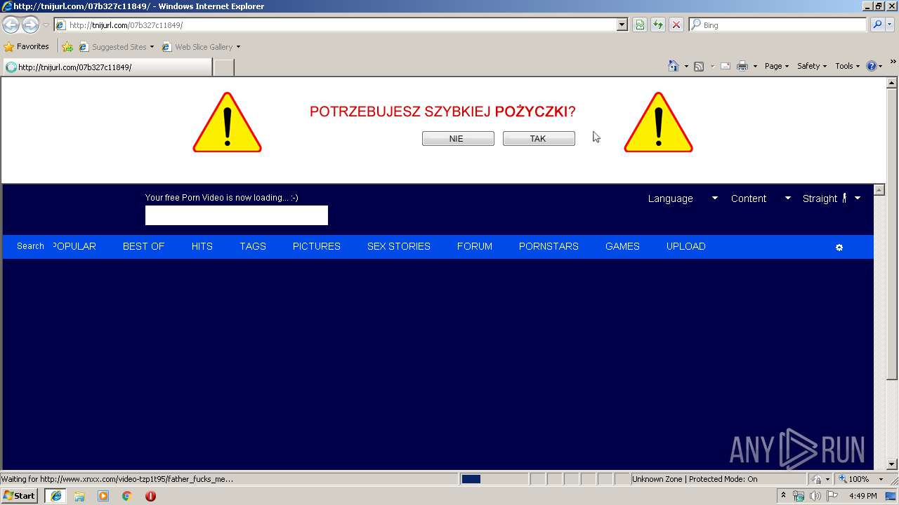Open RSS feeds icon
This screenshot has width=899, height=505.
699,66
